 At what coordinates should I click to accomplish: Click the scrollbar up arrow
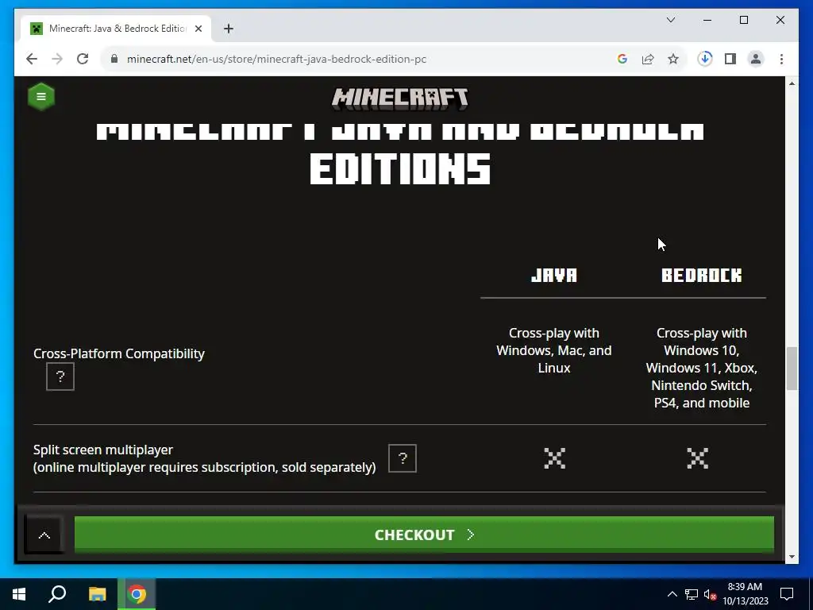pyautogui.click(x=792, y=83)
